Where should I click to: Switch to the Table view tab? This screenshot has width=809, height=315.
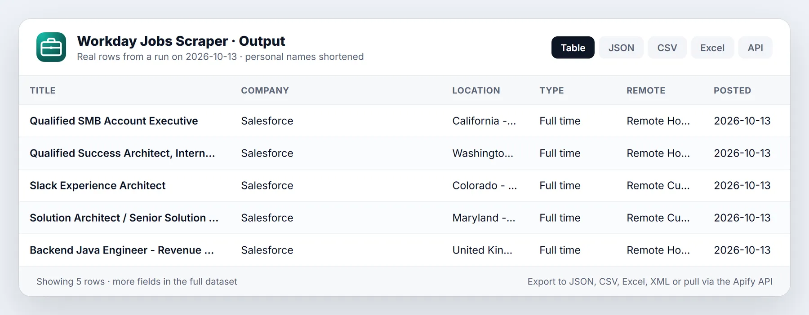(x=573, y=48)
